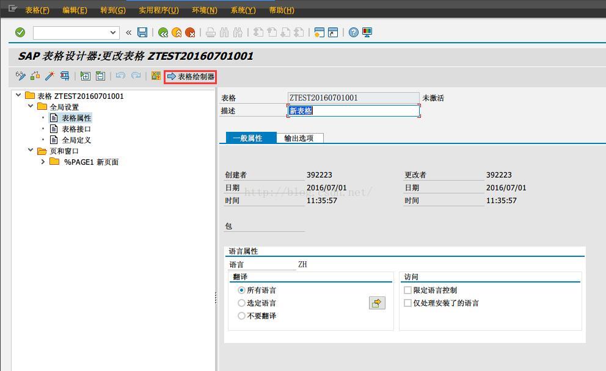Click the Create New Session icon
The image size is (606, 371).
tap(319, 32)
